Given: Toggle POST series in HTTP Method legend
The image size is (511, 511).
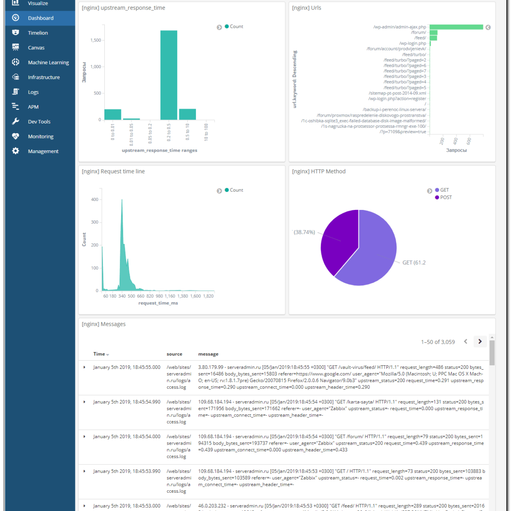Looking at the screenshot, I should [x=446, y=197].
